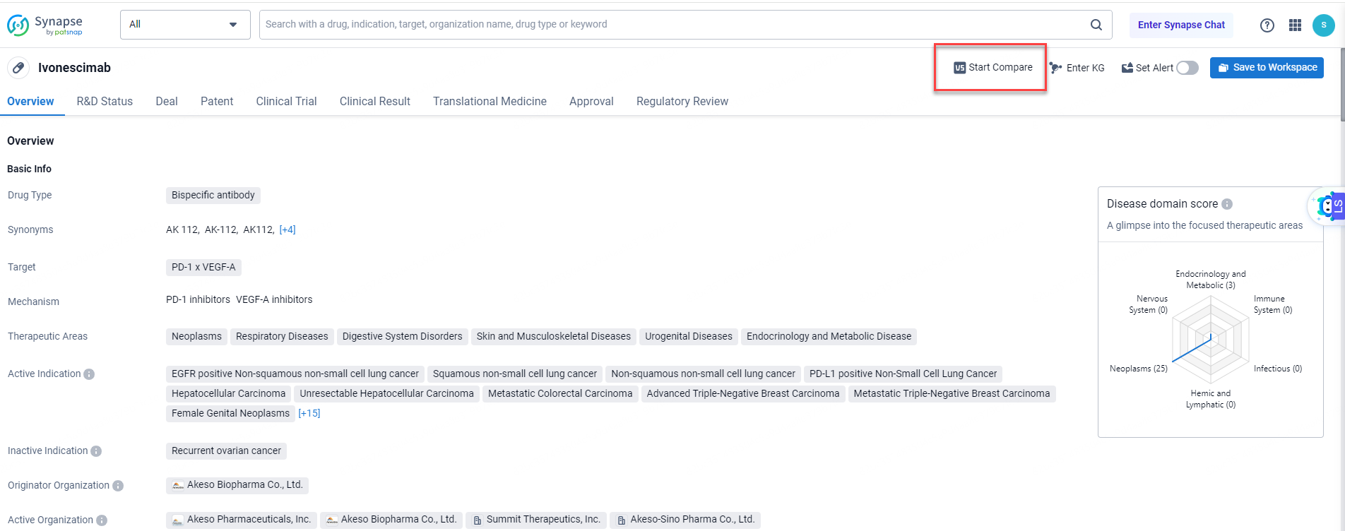Image resolution: width=1345 pixels, height=531 pixels.
Task: Open the All search category dropdown
Action: pos(185,25)
